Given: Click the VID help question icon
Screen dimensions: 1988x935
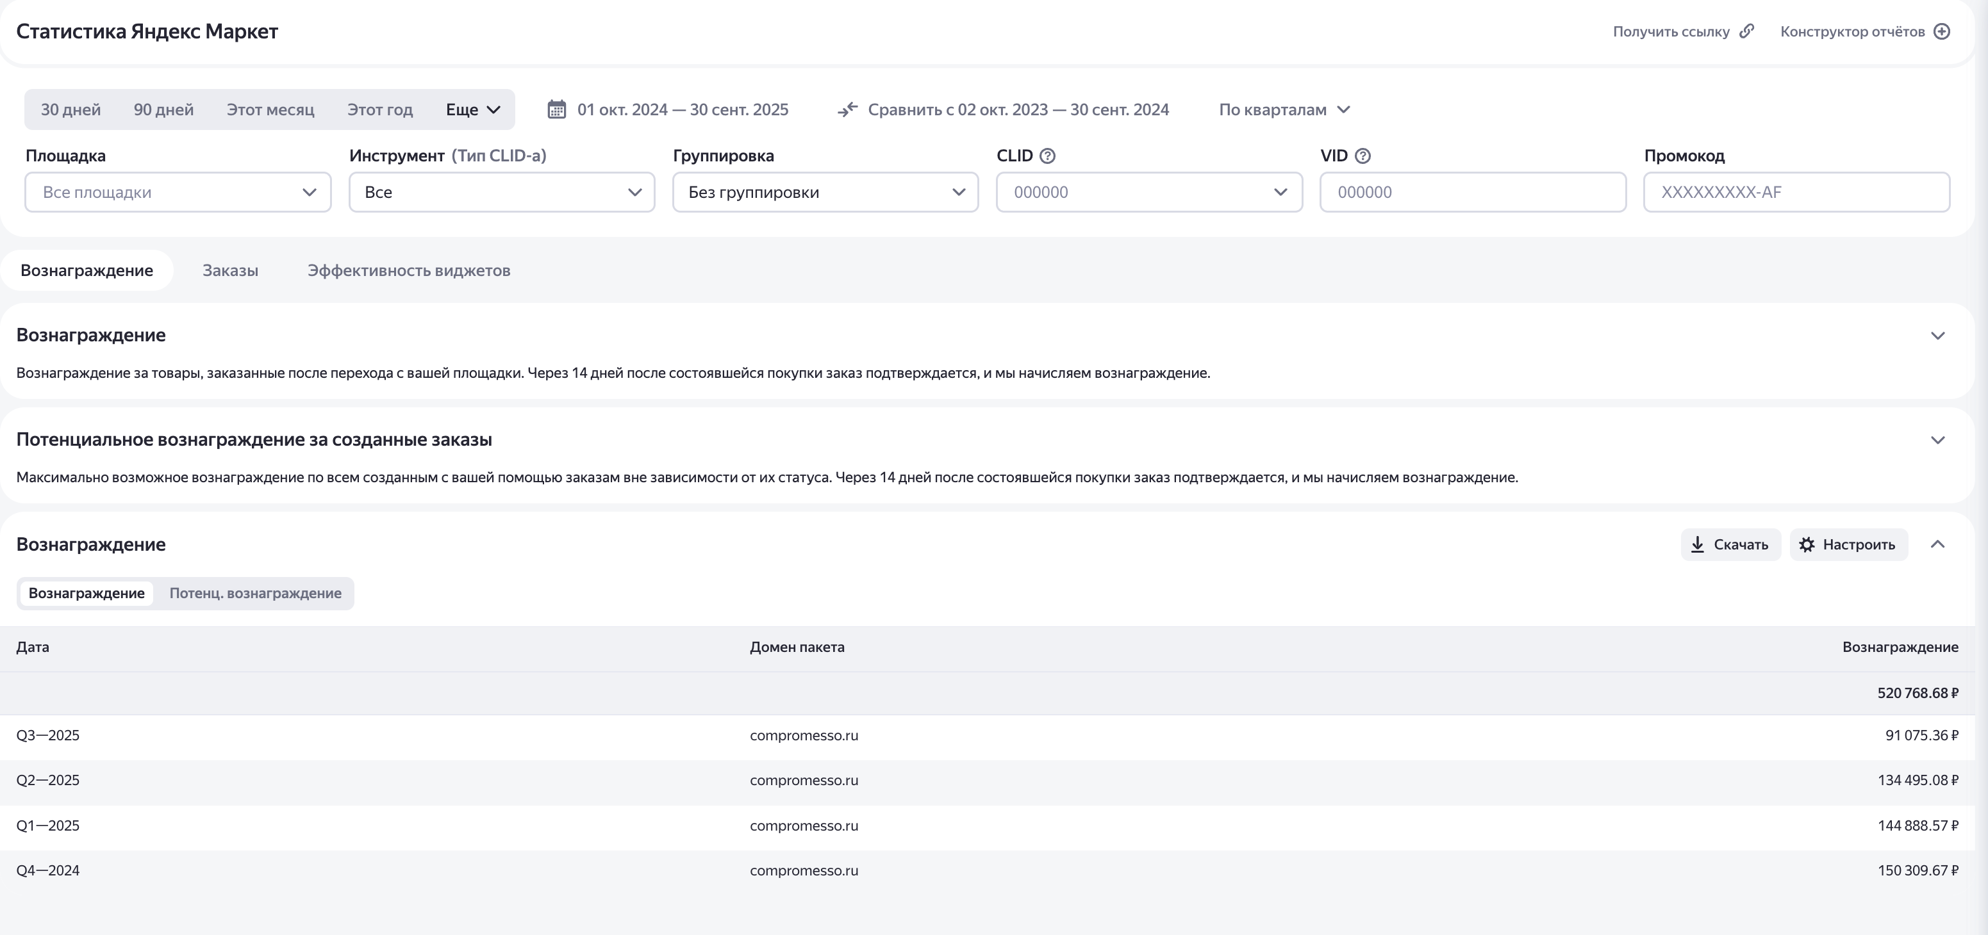Looking at the screenshot, I should coord(1363,156).
